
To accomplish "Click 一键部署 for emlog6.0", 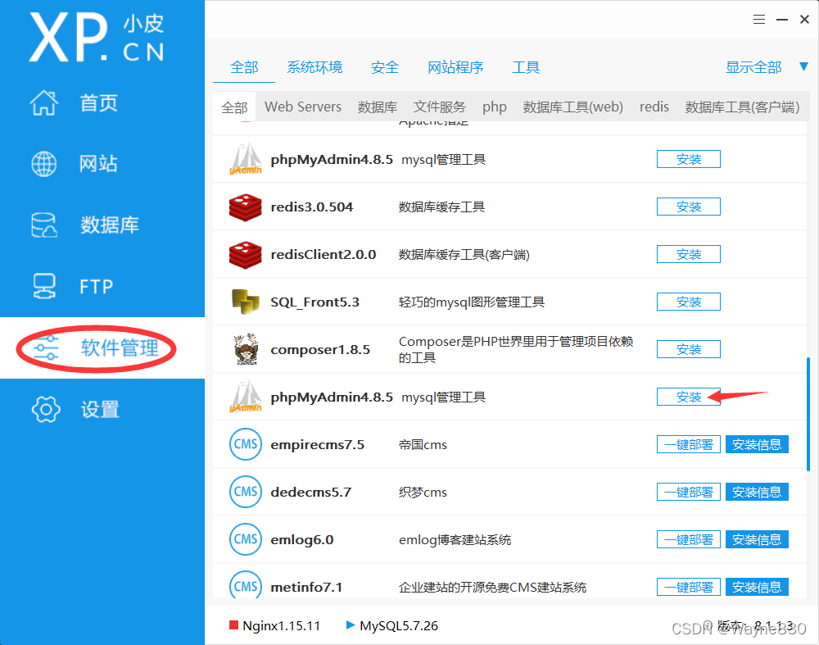I will 689,539.
